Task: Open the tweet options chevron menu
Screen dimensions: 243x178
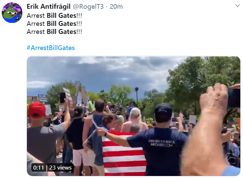Action: pyautogui.click(x=237, y=6)
